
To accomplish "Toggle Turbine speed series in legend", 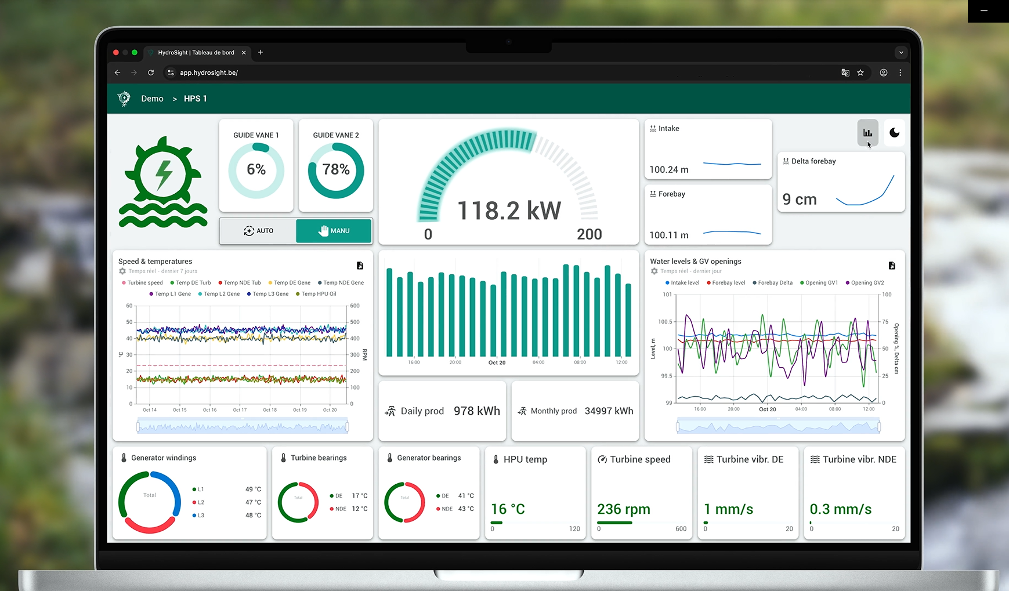I will pyautogui.click(x=142, y=283).
